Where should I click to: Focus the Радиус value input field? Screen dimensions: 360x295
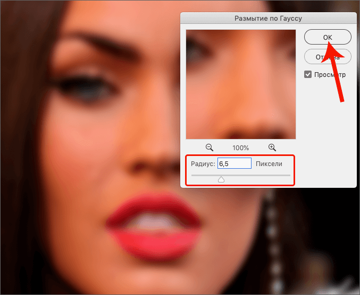[x=235, y=164]
